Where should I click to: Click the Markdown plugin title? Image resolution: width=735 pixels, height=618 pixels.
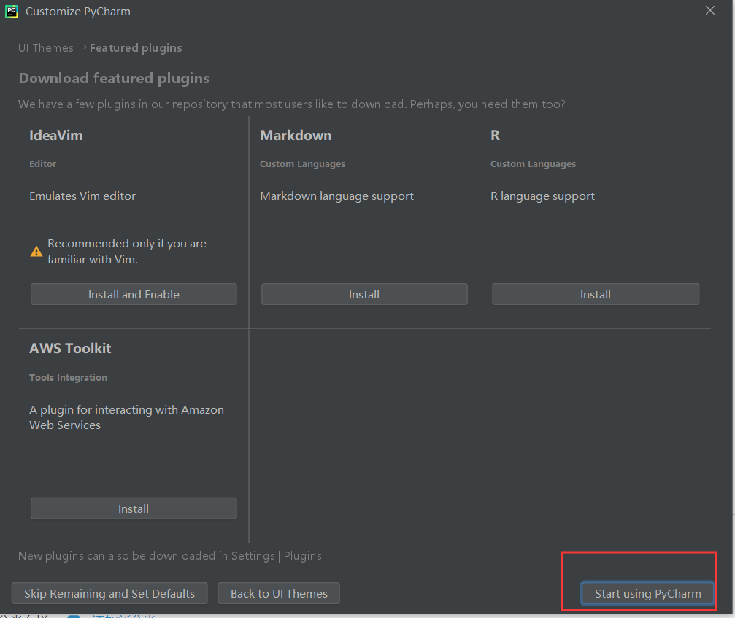(x=296, y=136)
